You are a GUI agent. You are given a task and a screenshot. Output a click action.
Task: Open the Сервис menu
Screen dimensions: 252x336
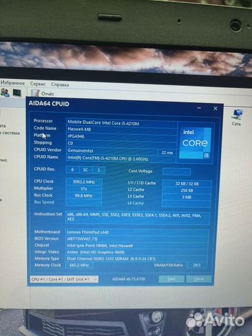pyautogui.click(x=38, y=84)
